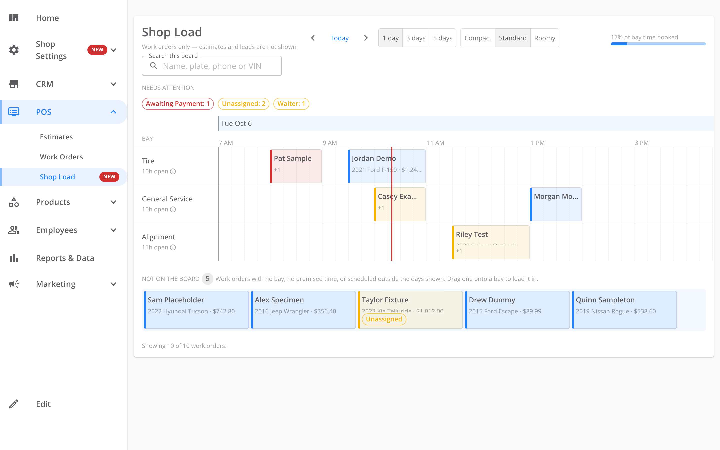Screen dimensions: 720x450
Task: Expand the Marketing menu chevron
Action: pyautogui.click(x=113, y=284)
